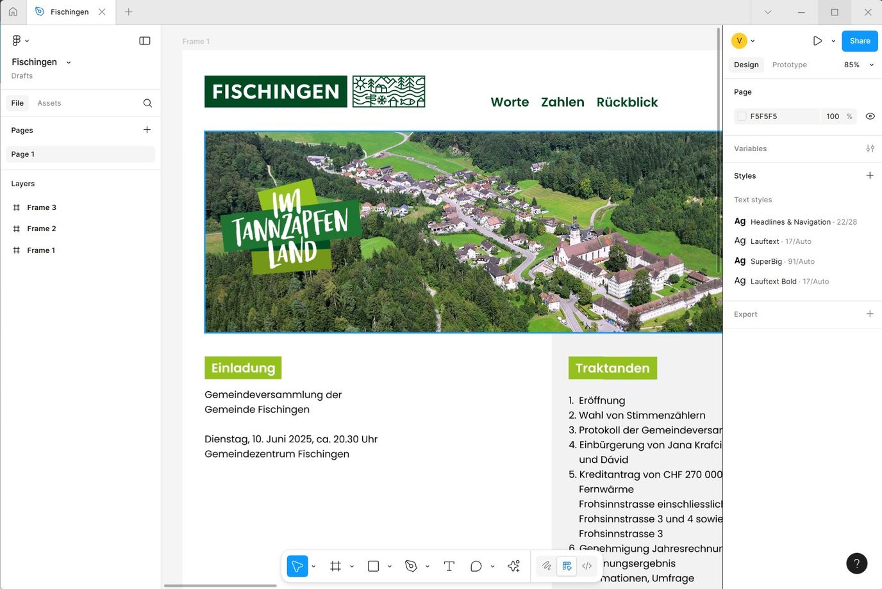This screenshot has width=882, height=589.
Task: Open a new tab with plus
Action: (x=129, y=12)
